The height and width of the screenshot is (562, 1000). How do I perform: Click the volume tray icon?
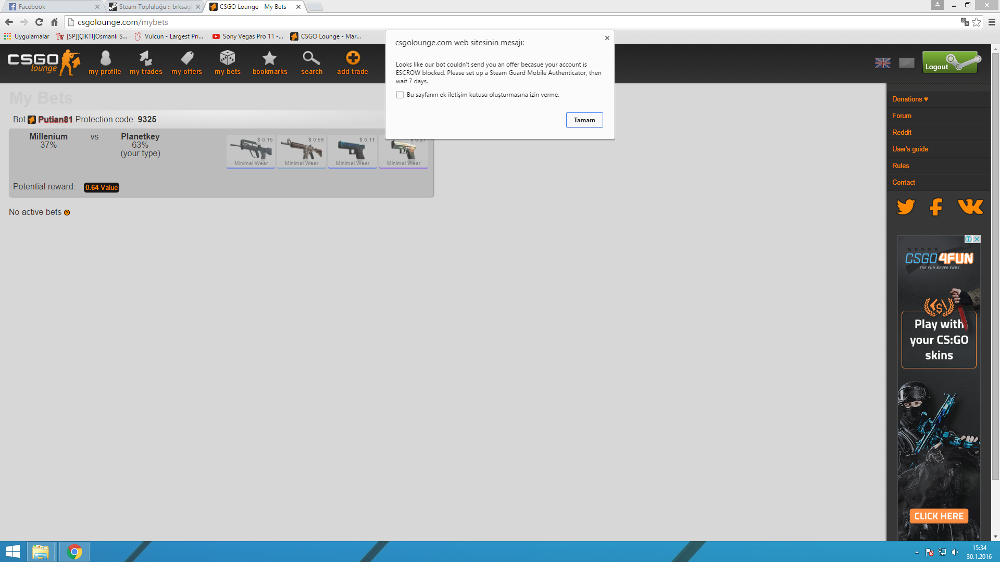tap(955, 552)
